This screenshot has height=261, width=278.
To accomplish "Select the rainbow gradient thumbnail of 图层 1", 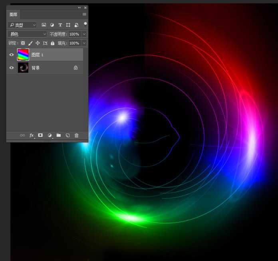I will [x=23, y=55].
